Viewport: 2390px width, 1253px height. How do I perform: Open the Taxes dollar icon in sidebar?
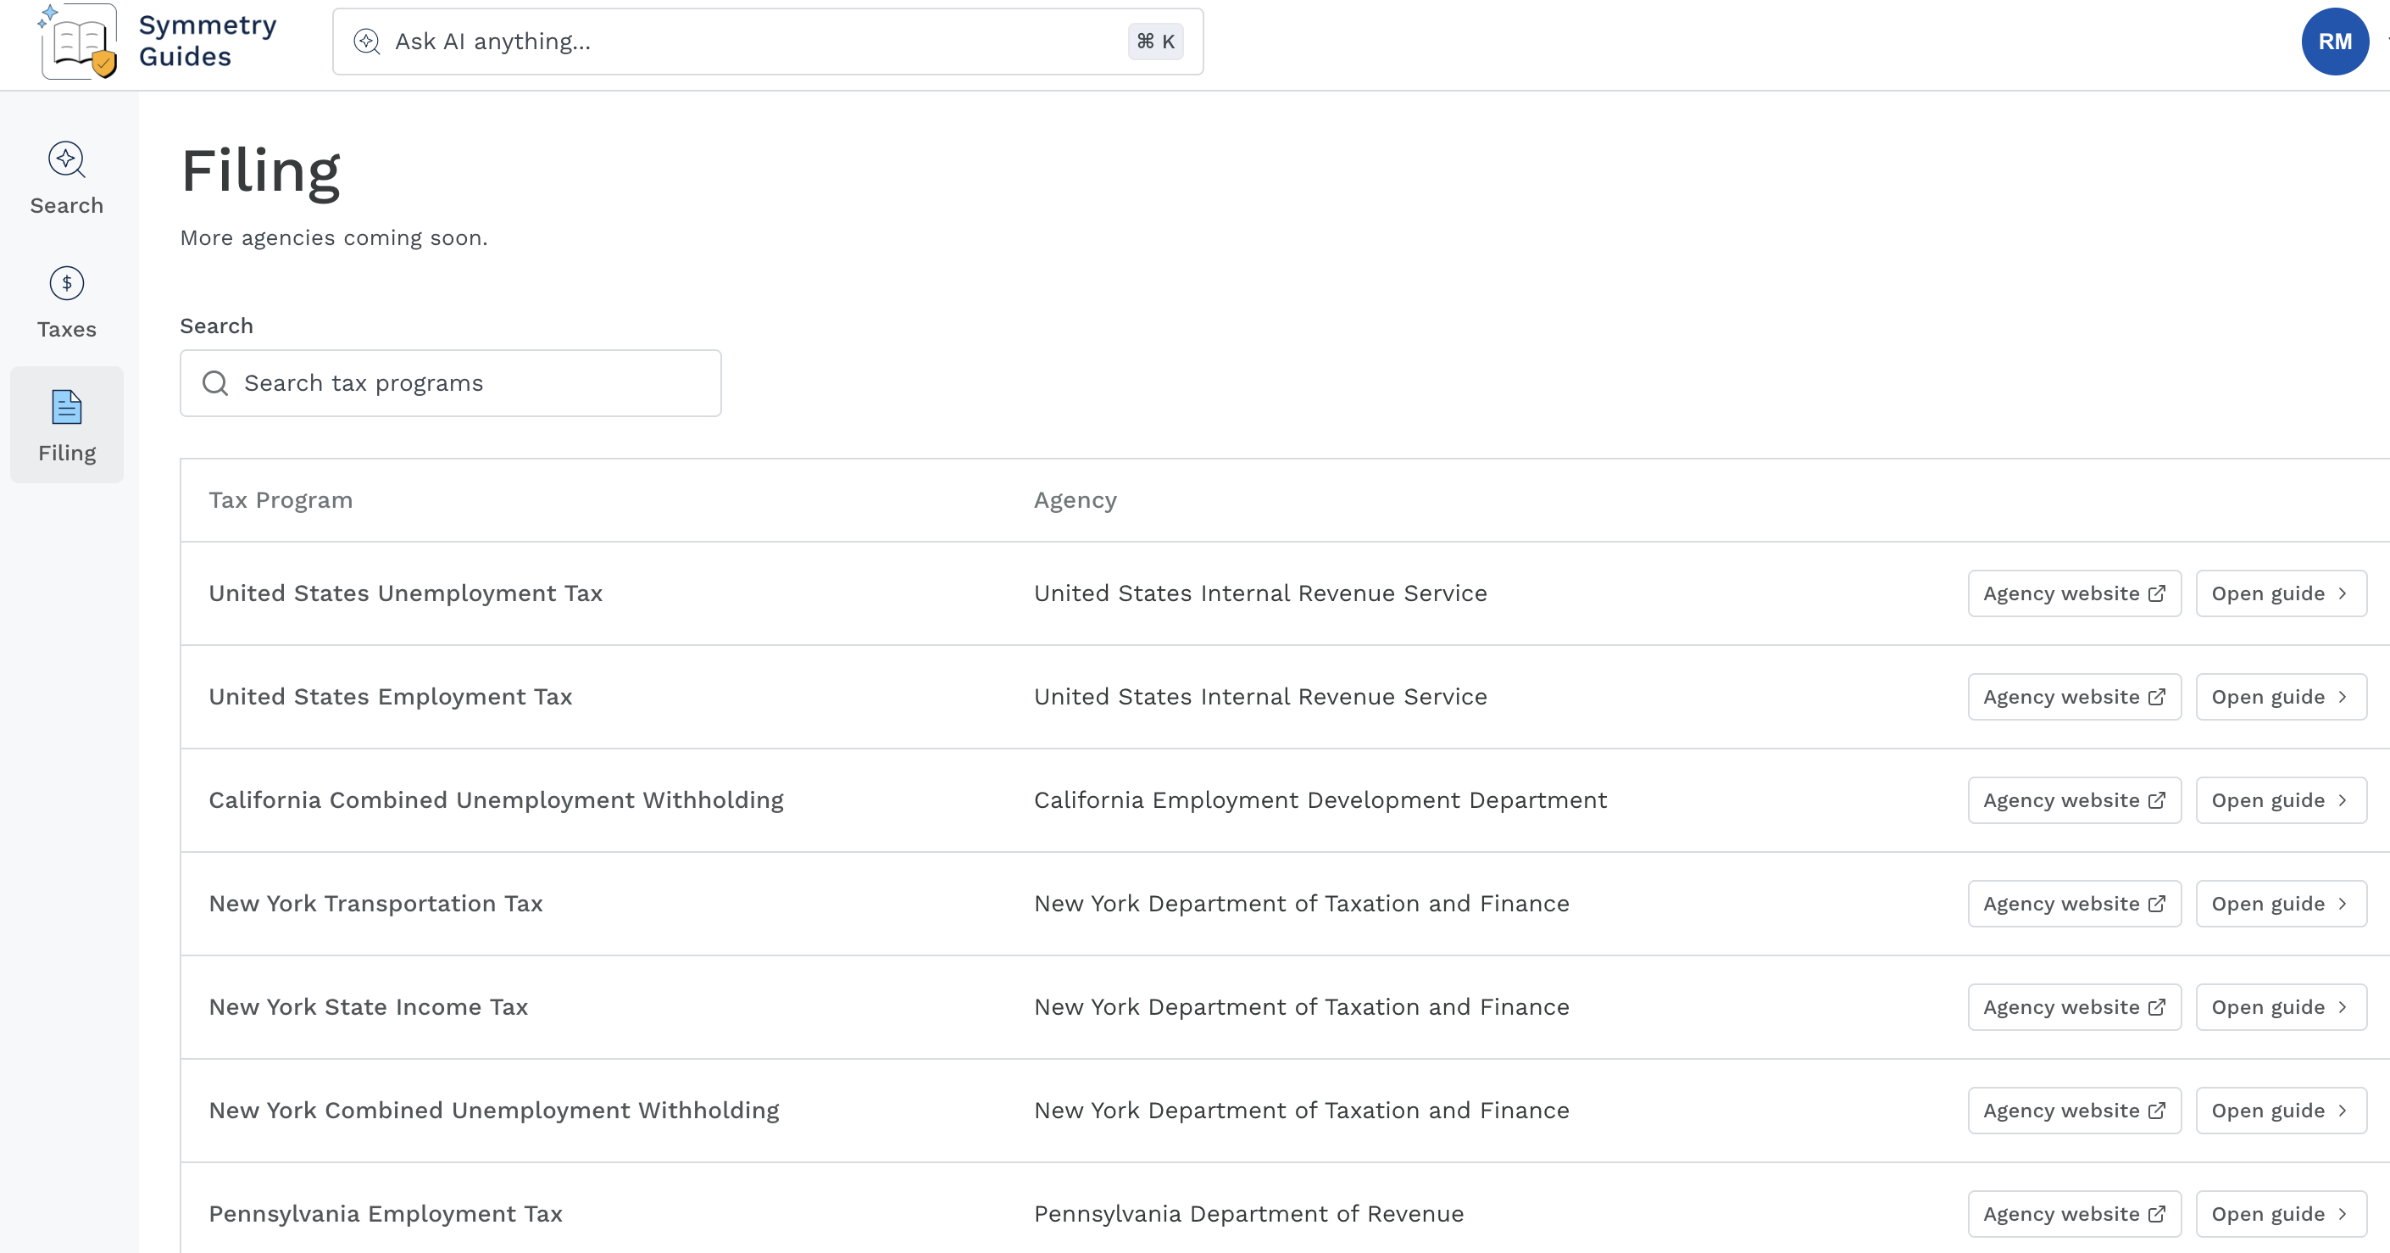pos(67,283)
